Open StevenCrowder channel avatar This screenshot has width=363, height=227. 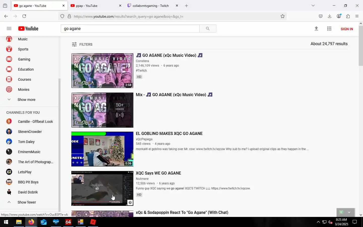(9, 132)
